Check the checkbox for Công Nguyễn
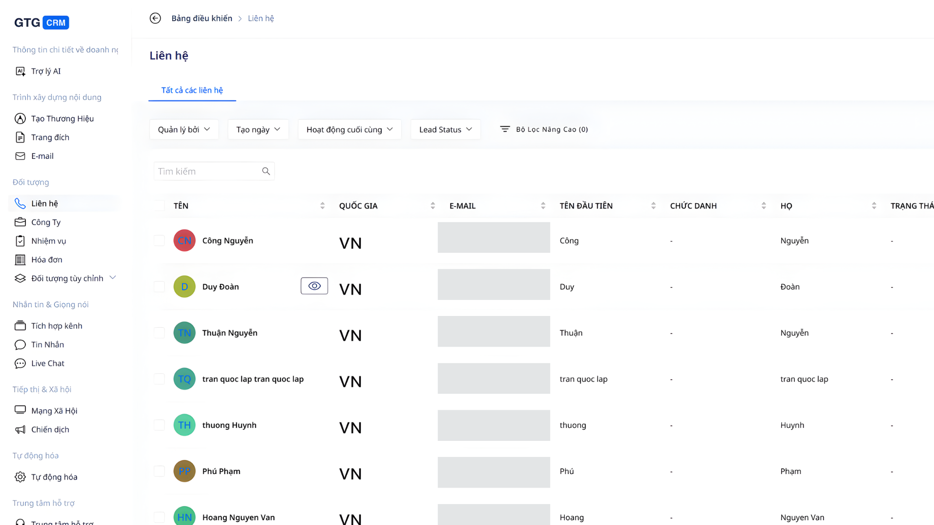 tap(159, 241)
